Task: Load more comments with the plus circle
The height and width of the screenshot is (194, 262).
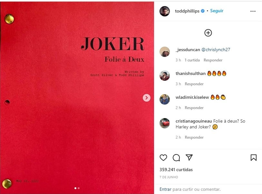Action: pyautogui.click(x=208, y=33)
